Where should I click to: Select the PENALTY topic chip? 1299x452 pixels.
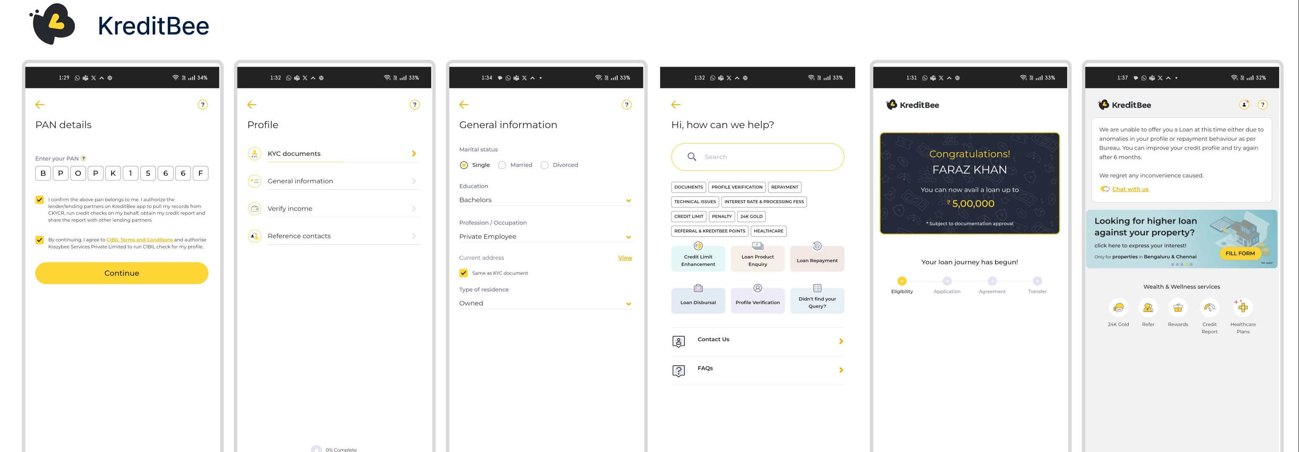722,217
